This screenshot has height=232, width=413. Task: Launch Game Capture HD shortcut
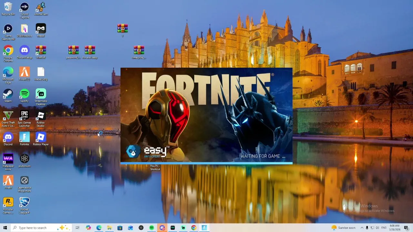click(8, 32)
